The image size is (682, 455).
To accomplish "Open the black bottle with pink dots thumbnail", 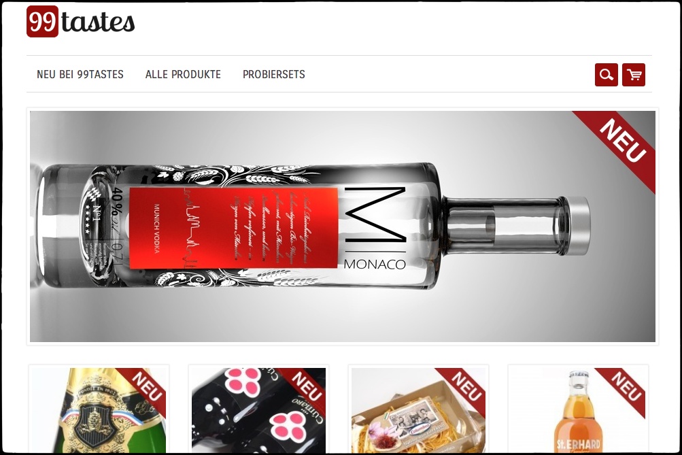I will tap(258, 410).
